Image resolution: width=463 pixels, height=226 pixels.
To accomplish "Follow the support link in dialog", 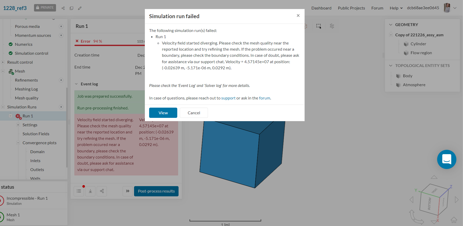I will [228, 98].
